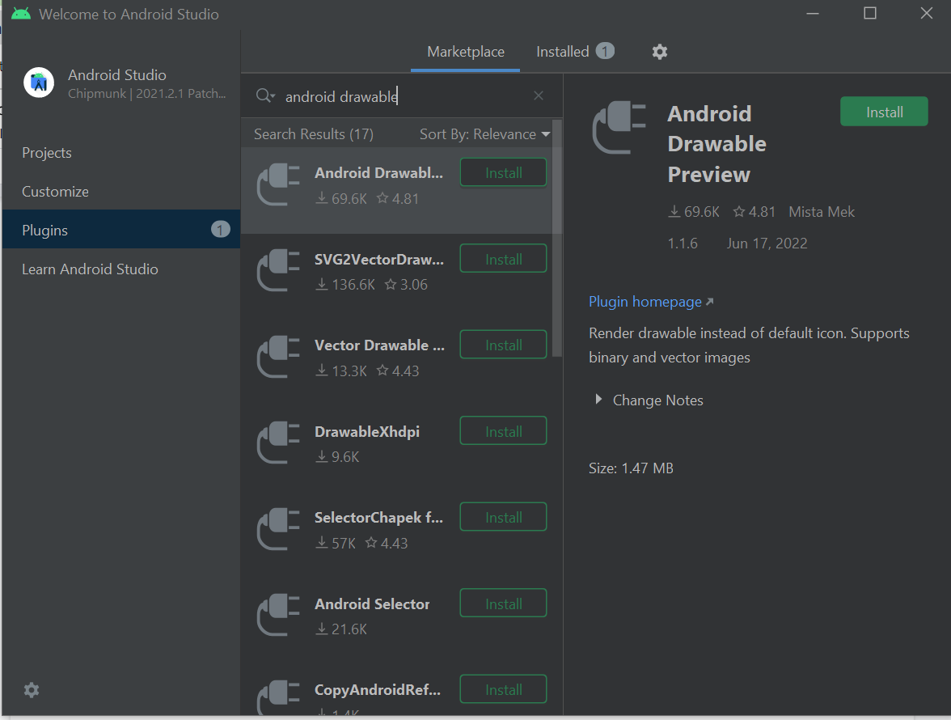Install plugin from the details panel
This screenshot has width=951, height=720.
tap(884, 112)
